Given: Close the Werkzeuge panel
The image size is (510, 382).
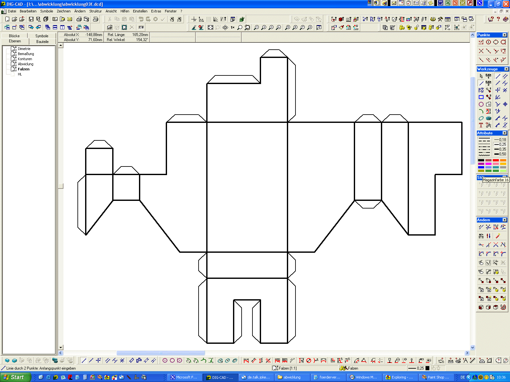Looking at the screenshot, I should coord(506,69).
